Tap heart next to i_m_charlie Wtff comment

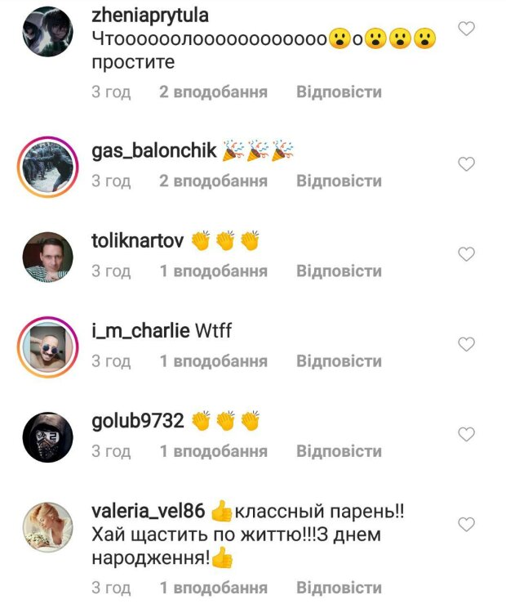click(x=466, y=344)
